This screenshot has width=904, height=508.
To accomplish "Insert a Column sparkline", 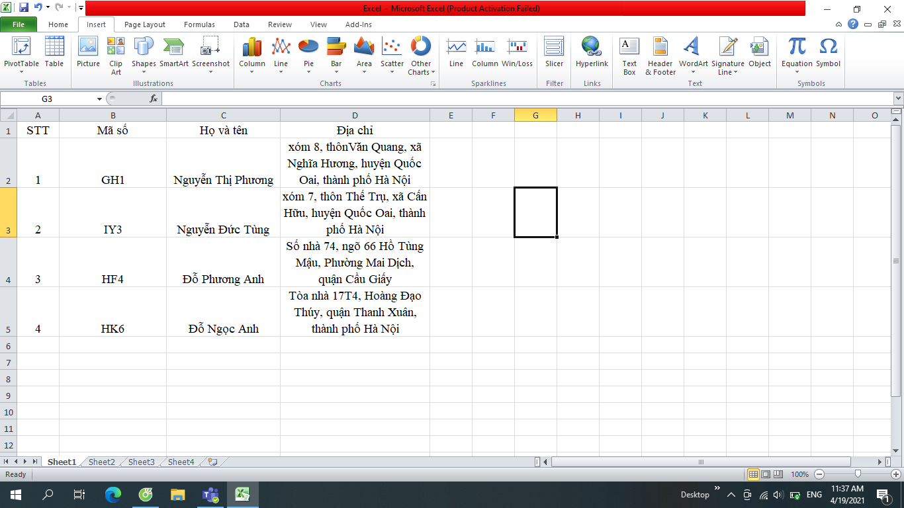I will [485, 53].
